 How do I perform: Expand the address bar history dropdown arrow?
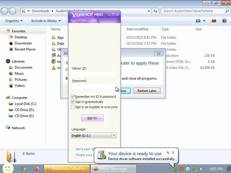(149, 11)
